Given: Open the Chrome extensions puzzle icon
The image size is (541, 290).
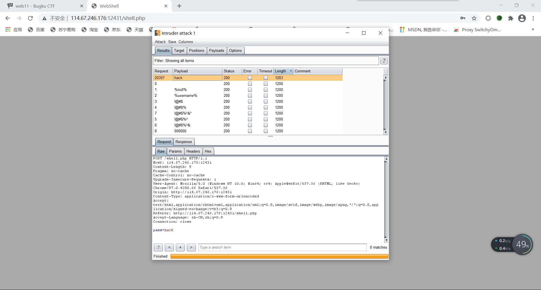Looking at the screenshot, I should coord(511,18).
